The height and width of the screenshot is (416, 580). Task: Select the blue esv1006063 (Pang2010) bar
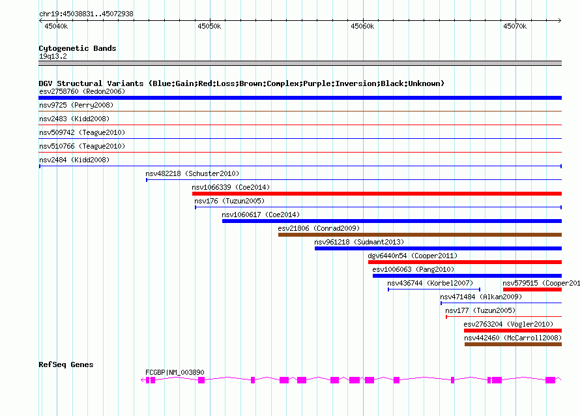tap(467, 276)
